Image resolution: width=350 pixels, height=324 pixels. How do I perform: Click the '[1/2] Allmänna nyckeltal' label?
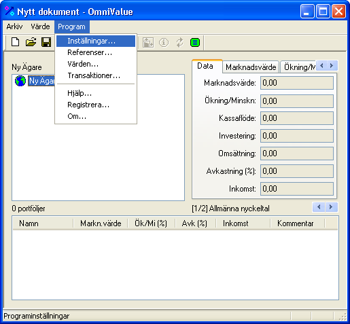(230, 209)
